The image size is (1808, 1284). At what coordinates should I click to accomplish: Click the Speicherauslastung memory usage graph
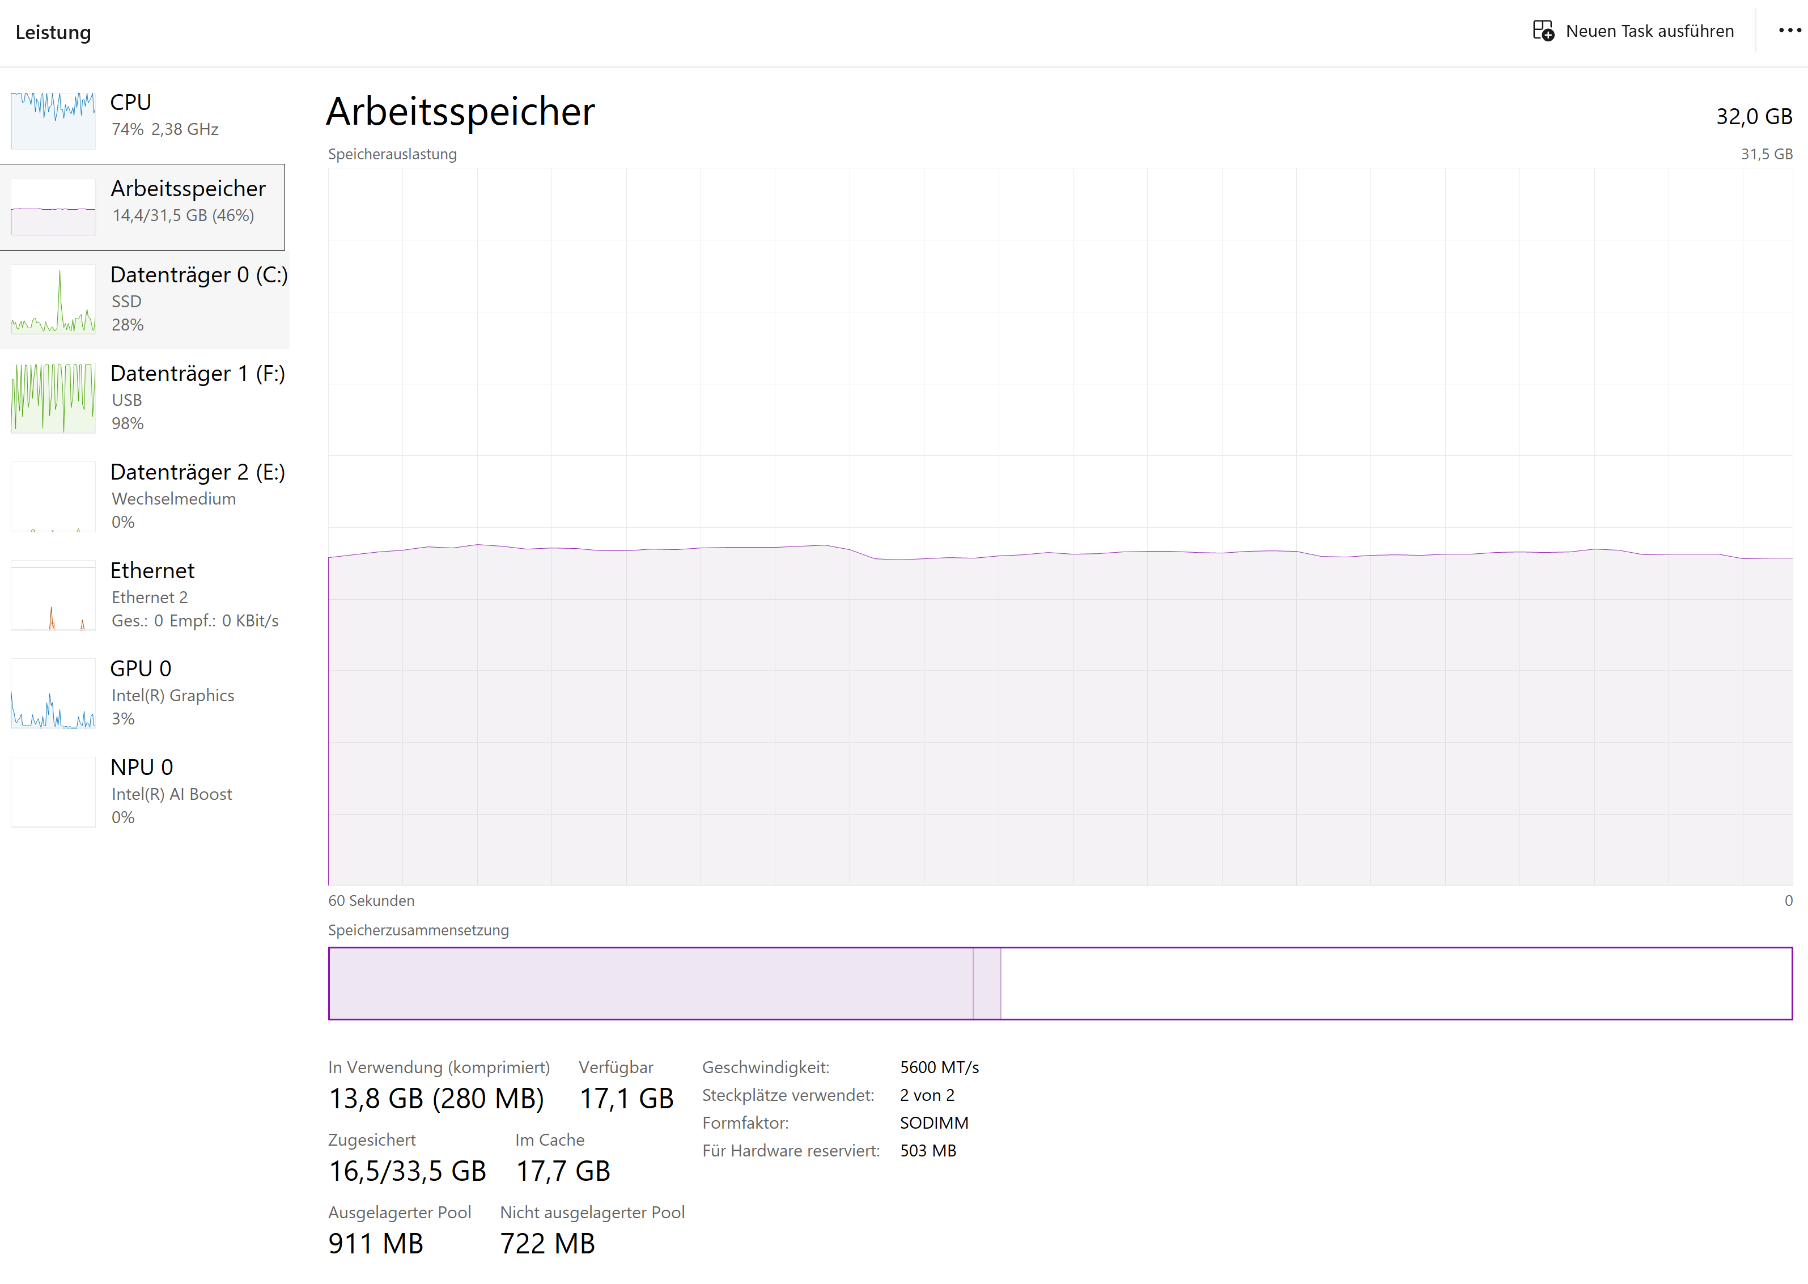click(1059, 526)
